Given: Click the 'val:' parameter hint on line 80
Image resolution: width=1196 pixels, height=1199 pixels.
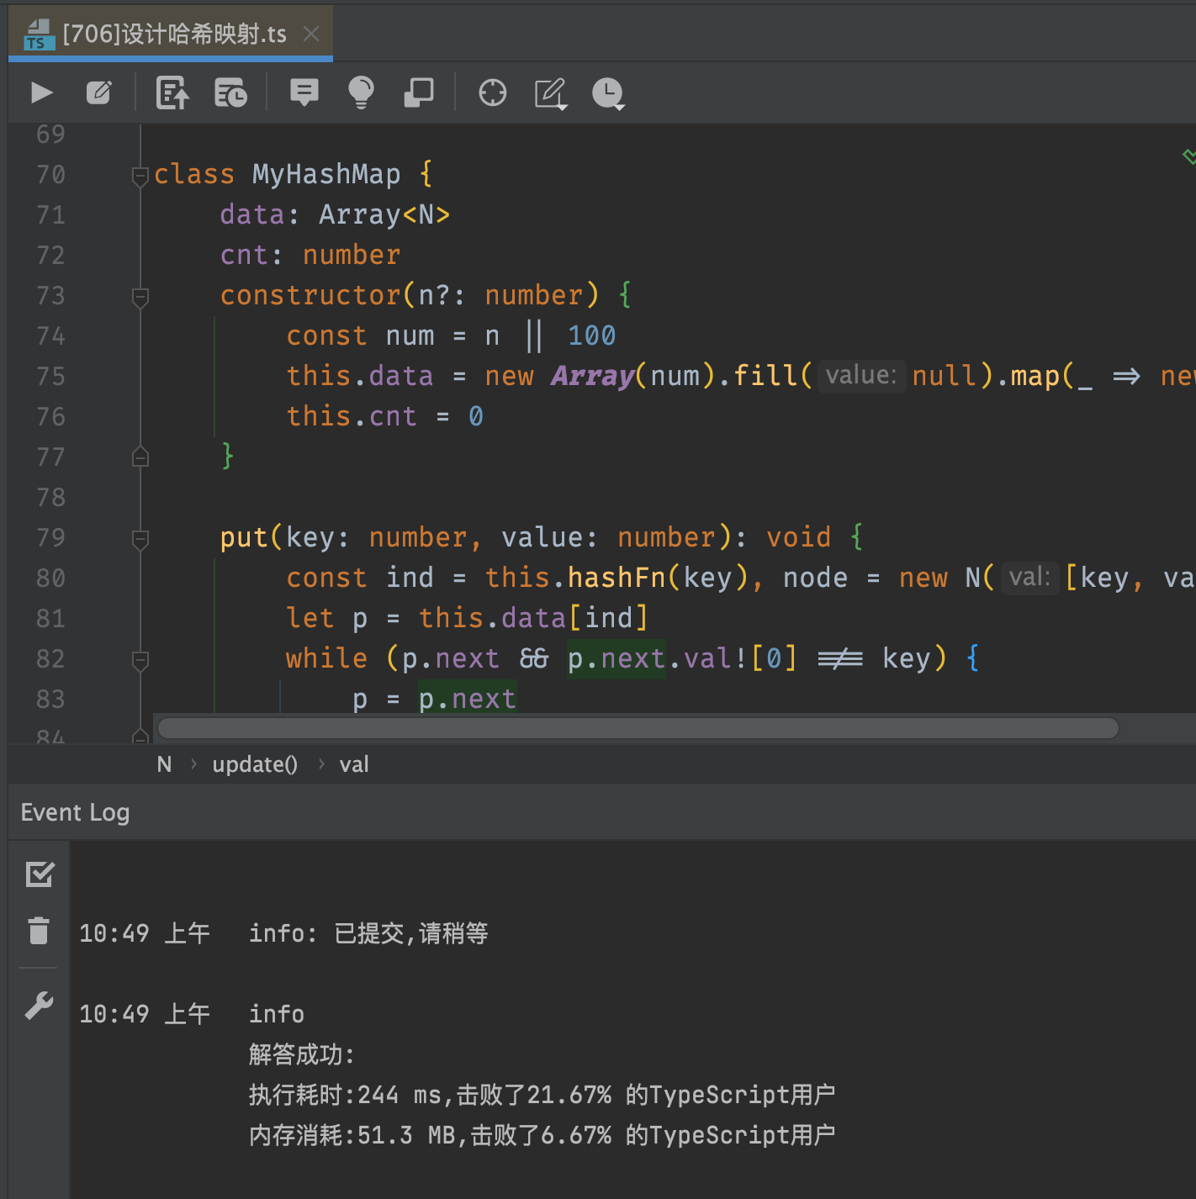Looking at the screenshot, I should [x=1029, y=577].
